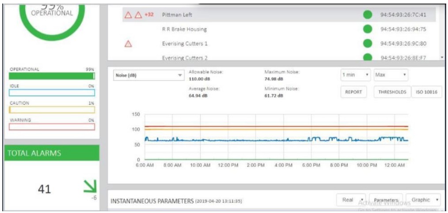
Task: Click the first alarm triangle on Pittman Left
Action: point(128,15)
